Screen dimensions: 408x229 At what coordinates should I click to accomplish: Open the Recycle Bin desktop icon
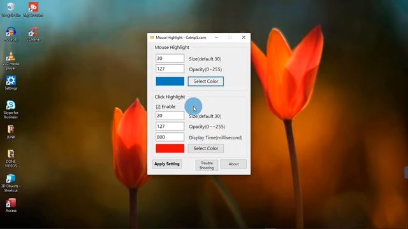(11, 10)
